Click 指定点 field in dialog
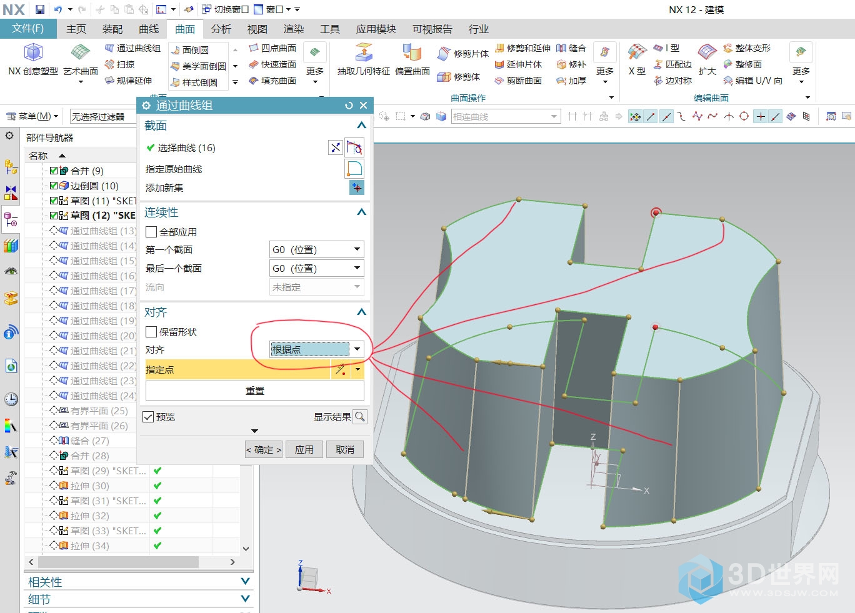 pos(237,369)
